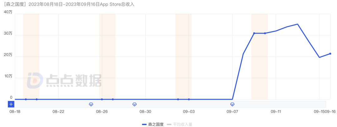
Task: Click the data point on 08-19
Action: tap(26, 99)
